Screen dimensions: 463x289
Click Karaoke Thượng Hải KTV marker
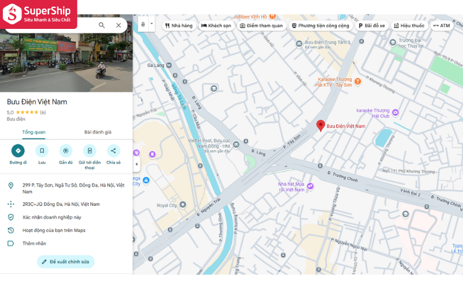[358, 81]
